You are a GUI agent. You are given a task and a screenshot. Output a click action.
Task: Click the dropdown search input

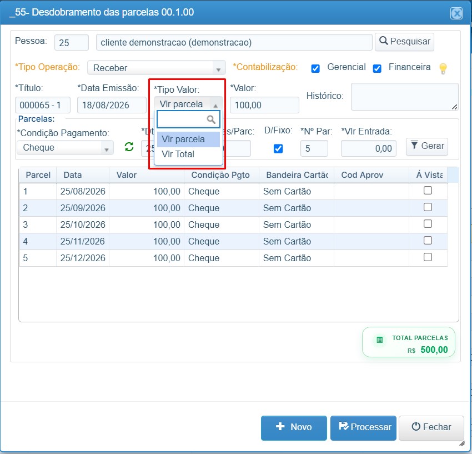pos(188,119)
